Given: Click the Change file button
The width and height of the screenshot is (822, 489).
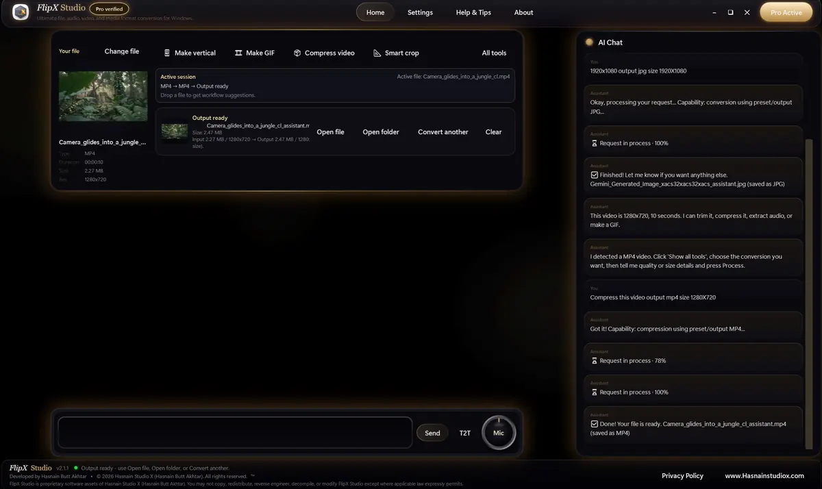Looking at the screenshot, I should pos(122,51).
